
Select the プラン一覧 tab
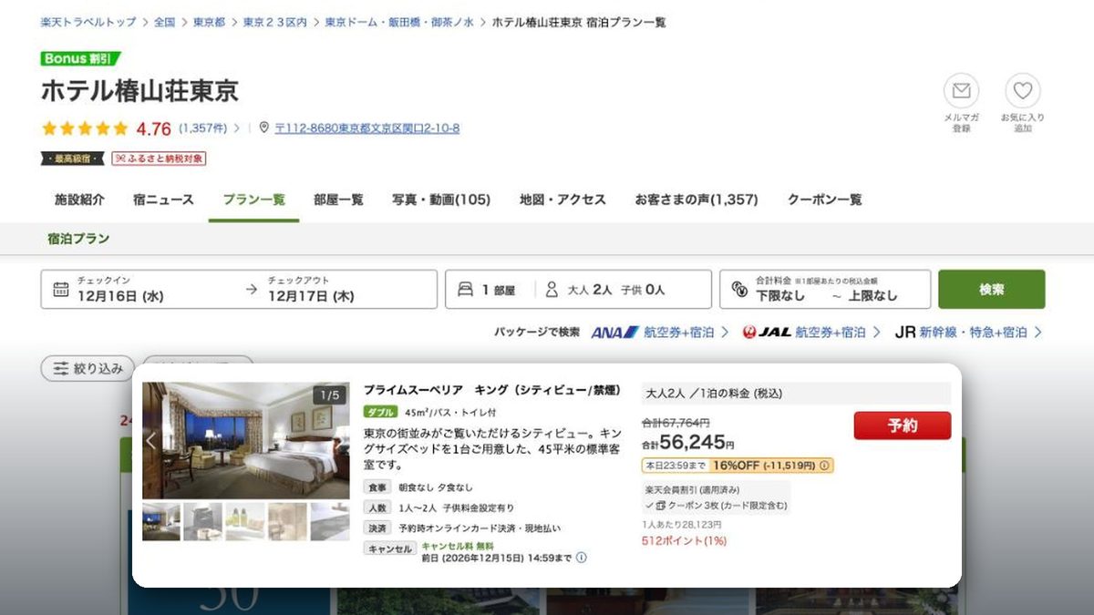click(253, 200)
